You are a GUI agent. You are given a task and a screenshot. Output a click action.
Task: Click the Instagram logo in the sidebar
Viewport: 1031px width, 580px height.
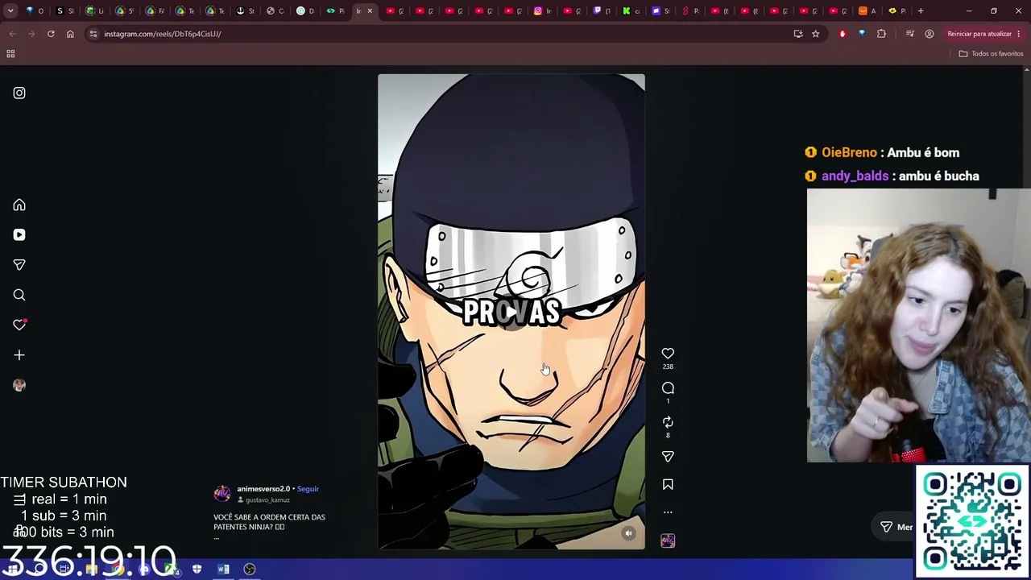[x=19, y=93]
